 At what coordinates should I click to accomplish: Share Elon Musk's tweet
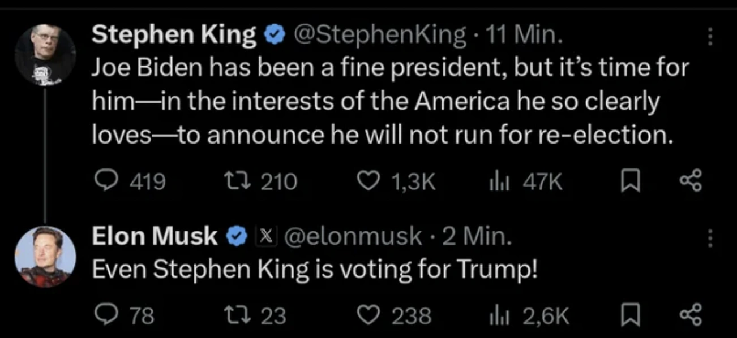pyautogui.click(x=691, y=315)
